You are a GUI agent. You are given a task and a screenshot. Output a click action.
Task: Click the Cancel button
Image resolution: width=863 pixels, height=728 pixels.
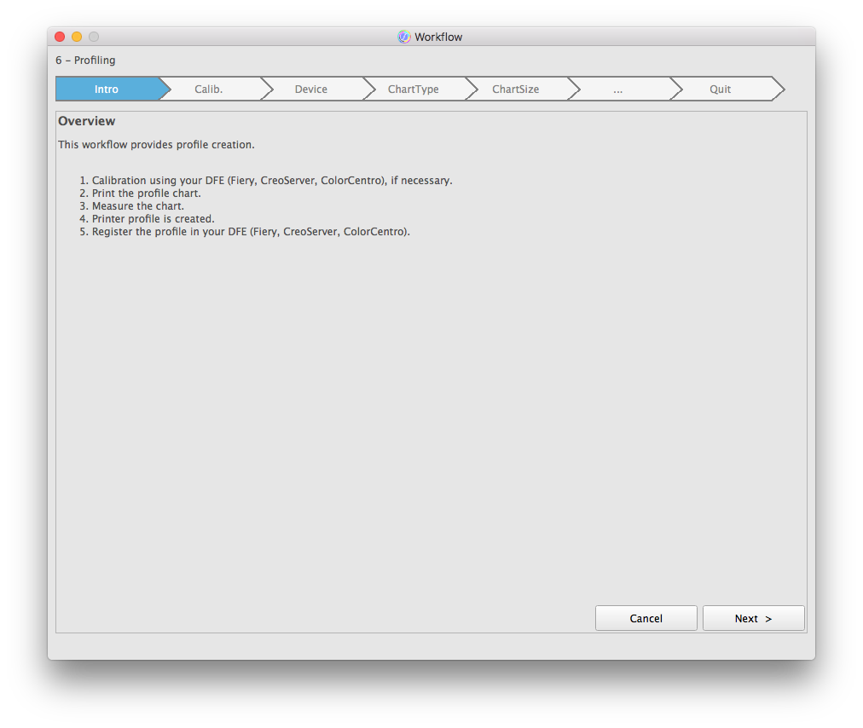coord(646,619)
